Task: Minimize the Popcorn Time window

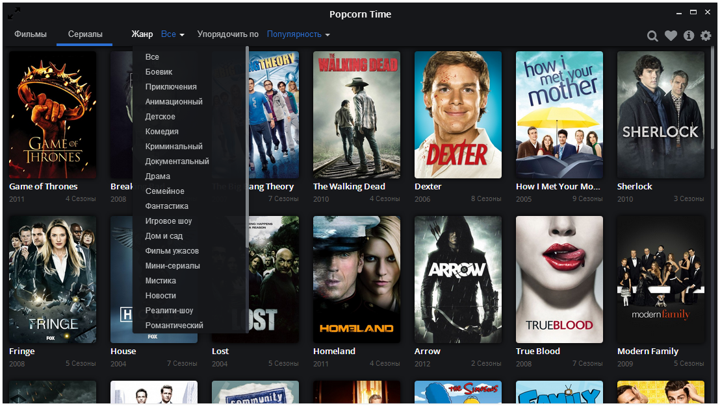Action: click(679, 13)
